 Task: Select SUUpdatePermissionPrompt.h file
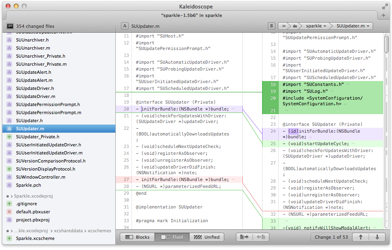pos(59,104)
